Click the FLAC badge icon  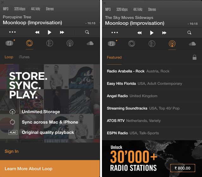(13, 132)
